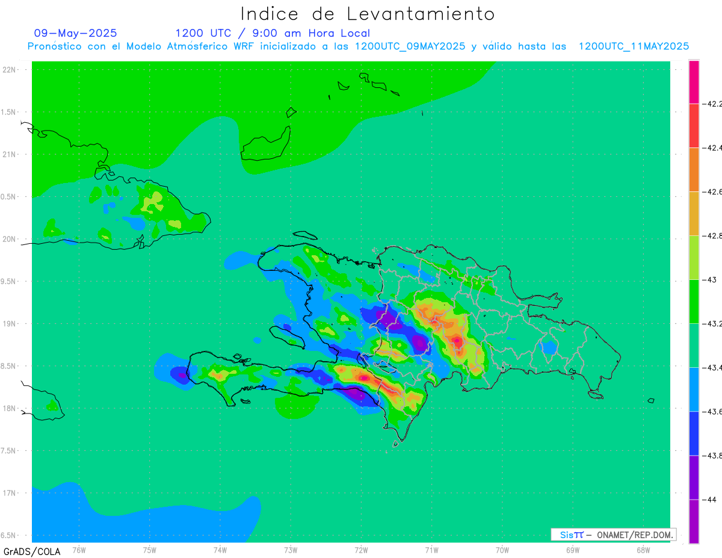722x558 pixels.
Task: Pick the purple swatch between -43.8 and -44
Action: coord(694,477)
